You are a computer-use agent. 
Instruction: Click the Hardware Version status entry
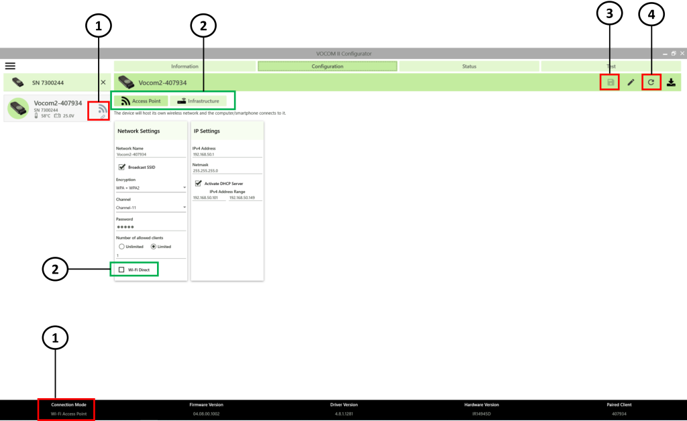tap(482, 409)
